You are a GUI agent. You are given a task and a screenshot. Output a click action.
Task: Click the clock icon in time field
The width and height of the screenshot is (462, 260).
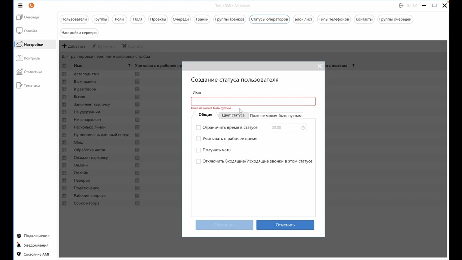tap(303, 127)
